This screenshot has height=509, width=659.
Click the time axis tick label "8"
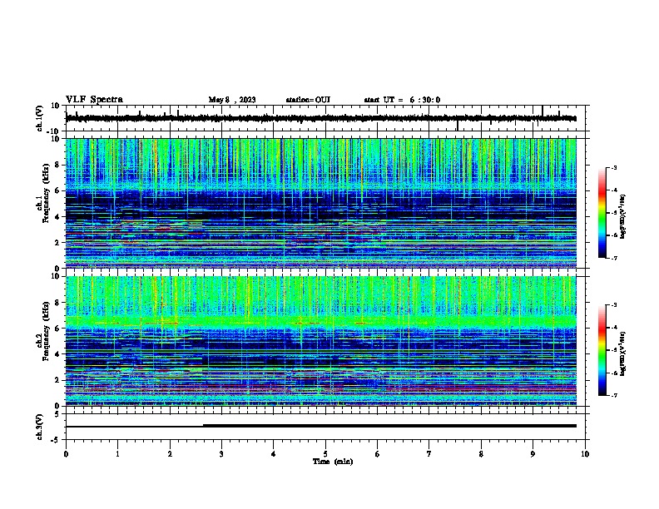[481, 454]
